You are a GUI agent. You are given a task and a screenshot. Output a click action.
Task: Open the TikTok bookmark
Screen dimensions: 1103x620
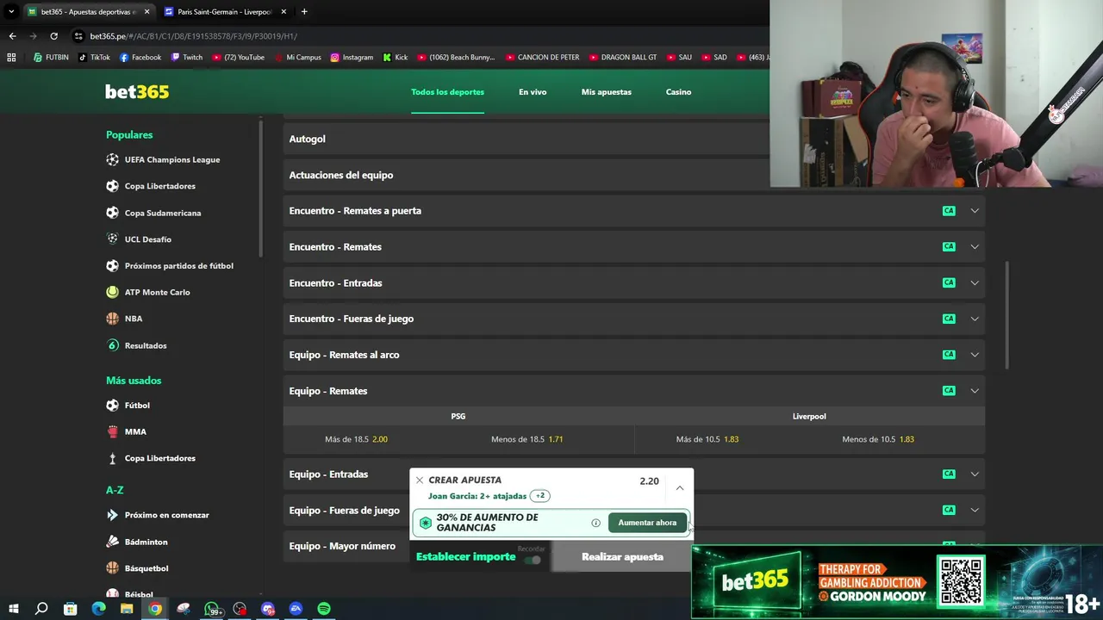94,58
